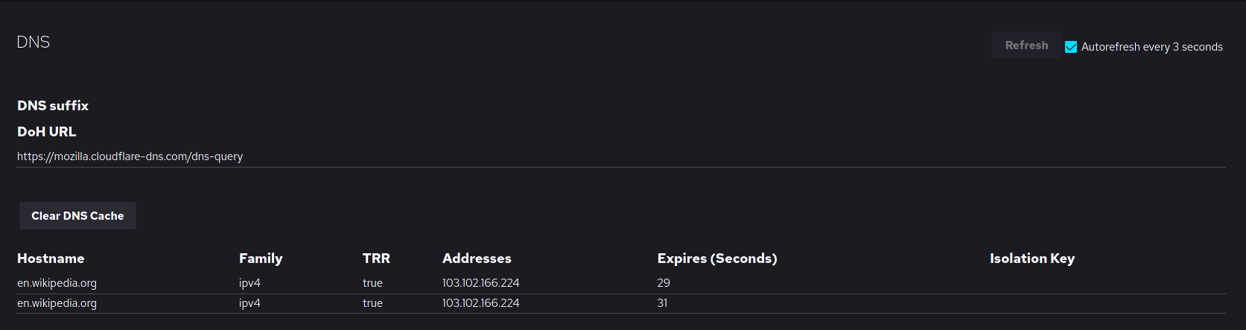Click the Autorefresh every 3 seconds label
Image resolution: width=1246 pixels, height=330 pixels.
click(x=1151, y=47)
